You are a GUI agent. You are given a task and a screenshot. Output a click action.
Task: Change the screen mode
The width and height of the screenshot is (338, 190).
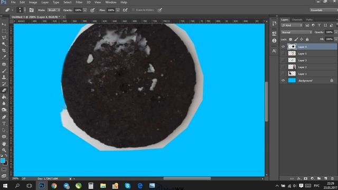tap(4, 176)
